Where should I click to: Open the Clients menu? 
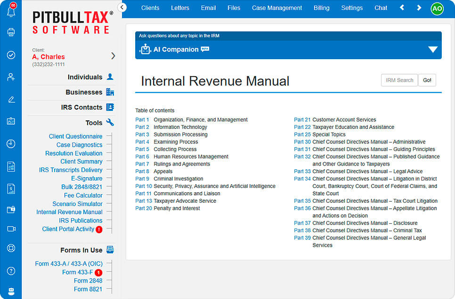tap(150, 8)
